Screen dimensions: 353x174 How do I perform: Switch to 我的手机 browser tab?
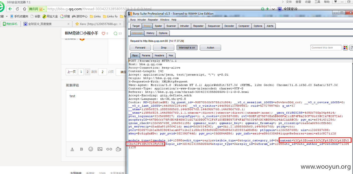tap(10, 24)
